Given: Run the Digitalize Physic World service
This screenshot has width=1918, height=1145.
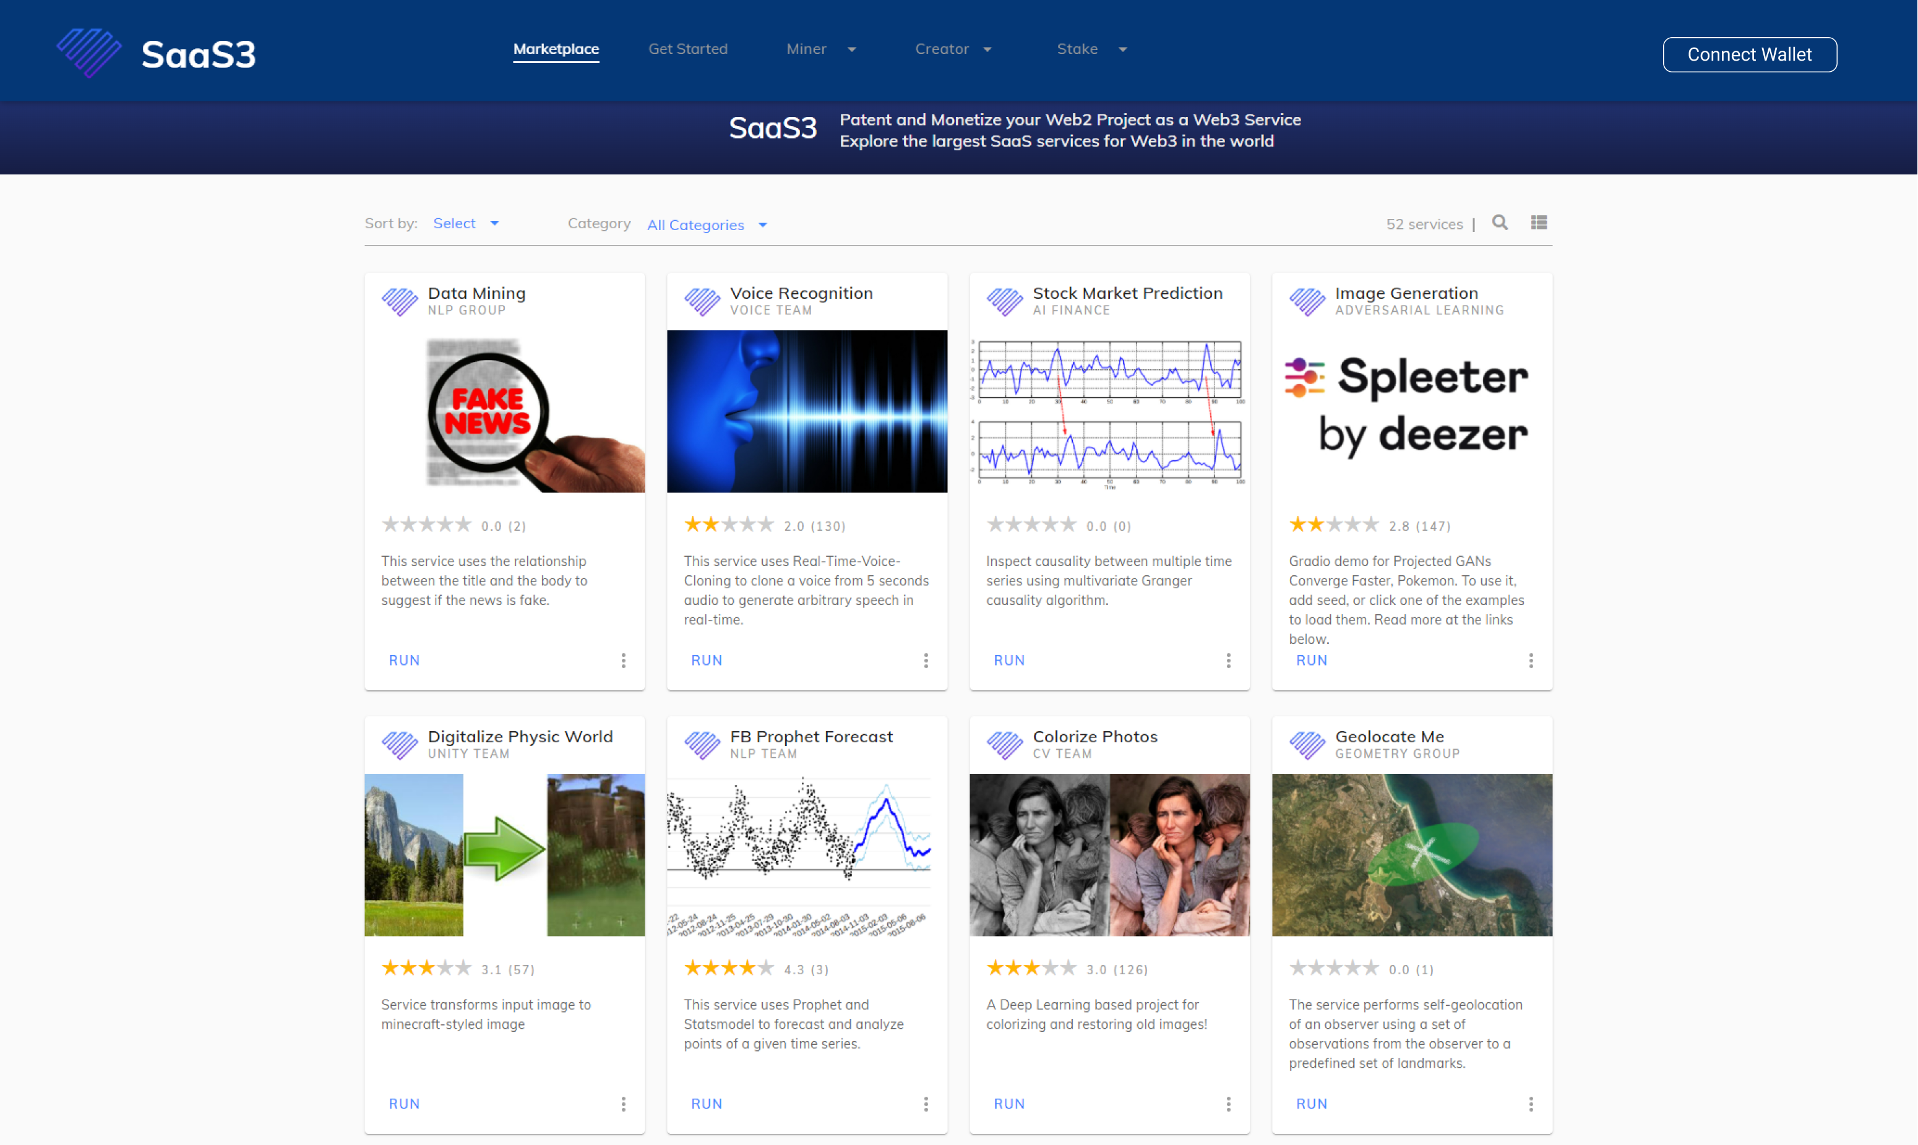Looking at the screenshot, I should (x=404, y=1104).
